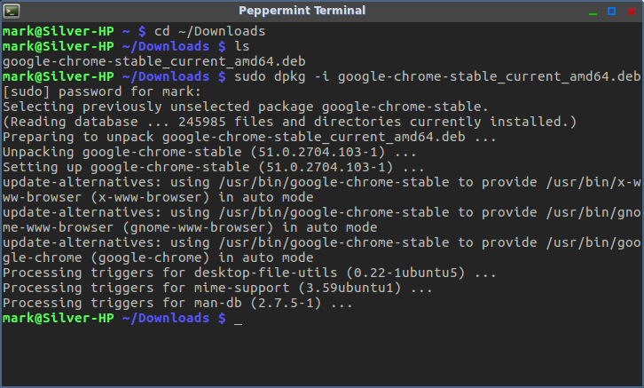Click the empty terminal area below the prompt
This screenshot has height=388, width=644.
[x=322, y=355]
